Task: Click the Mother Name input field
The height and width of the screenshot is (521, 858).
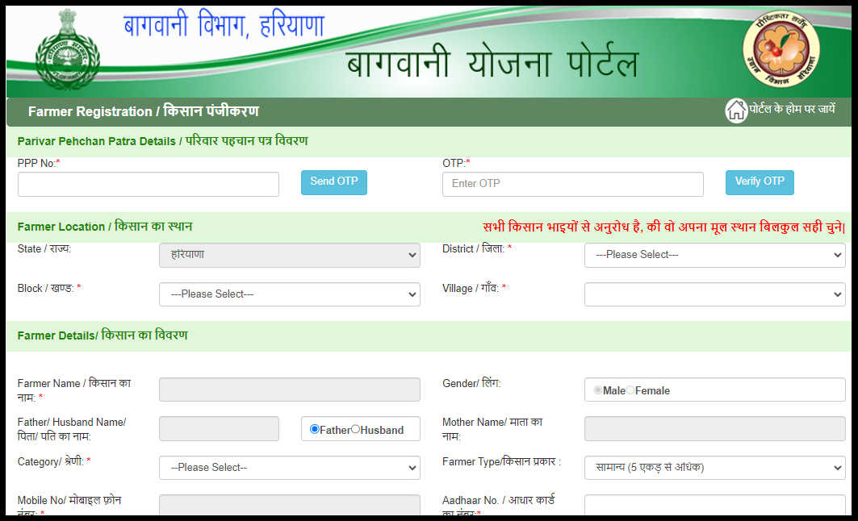Action: coord(714,428)
